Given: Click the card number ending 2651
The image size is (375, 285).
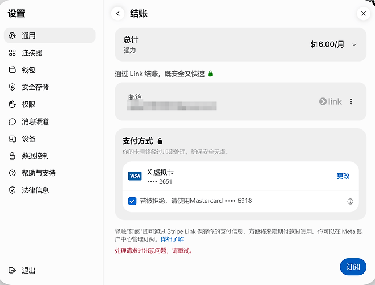Looking at the screenshot, I should [160, 182].
